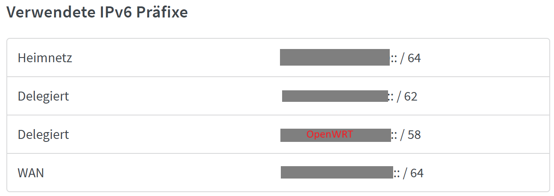Click the double colon in the WAN row
Image resolution: width=554 pixels, height=196 pixels.
coord(397,173)
